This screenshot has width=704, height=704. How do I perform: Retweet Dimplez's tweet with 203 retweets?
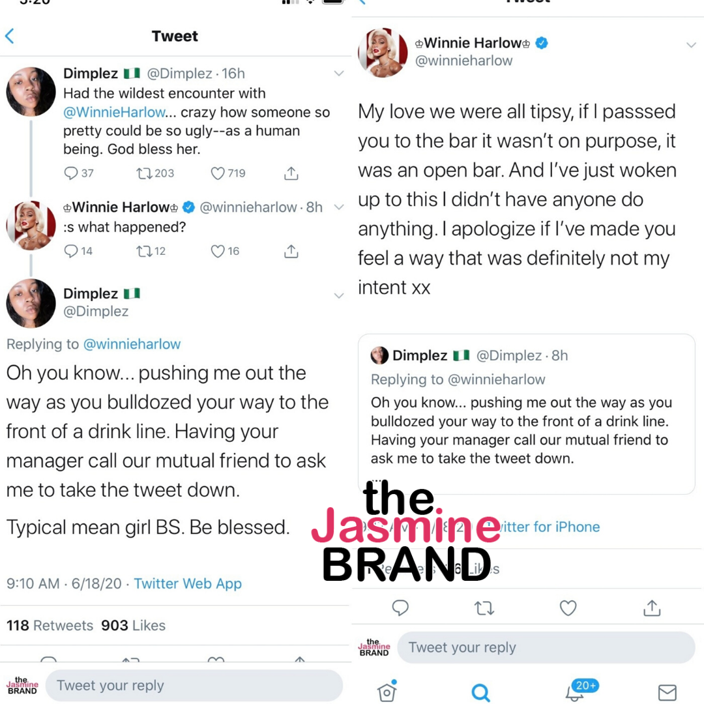click(x=143, y=173)
